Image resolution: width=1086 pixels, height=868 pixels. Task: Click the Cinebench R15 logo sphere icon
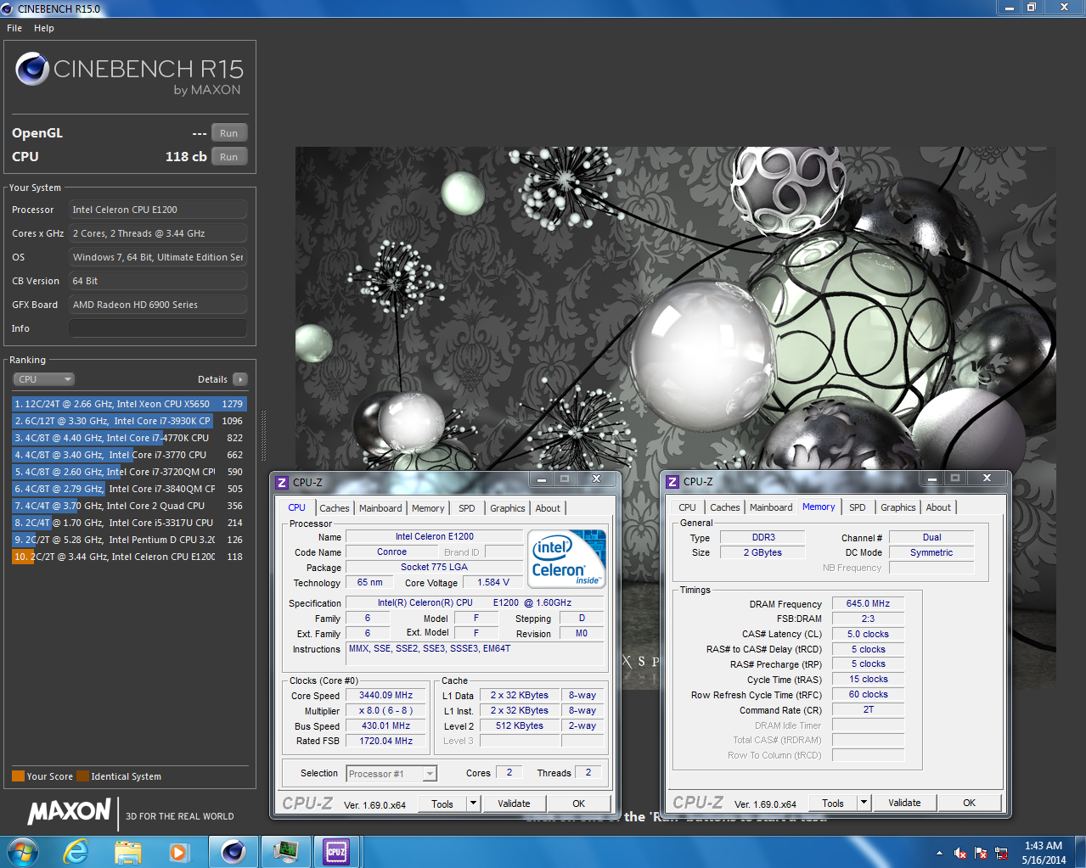click(x=32, y=69)
